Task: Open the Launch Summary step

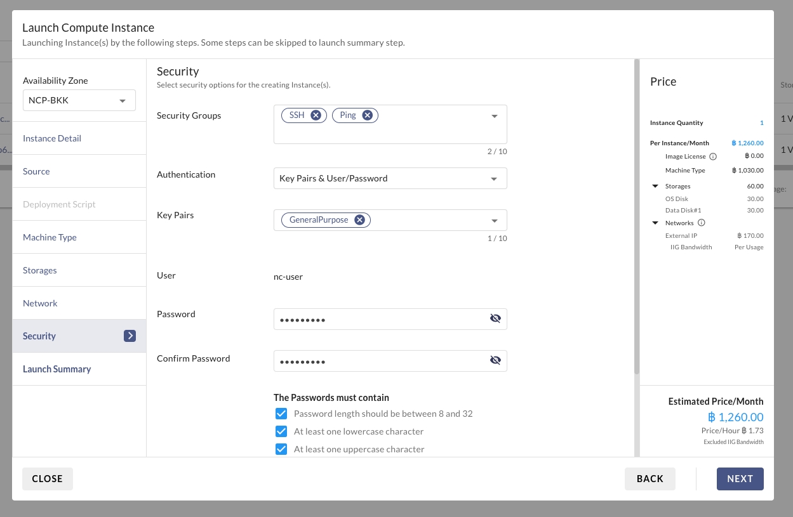Action: (57, 369)
